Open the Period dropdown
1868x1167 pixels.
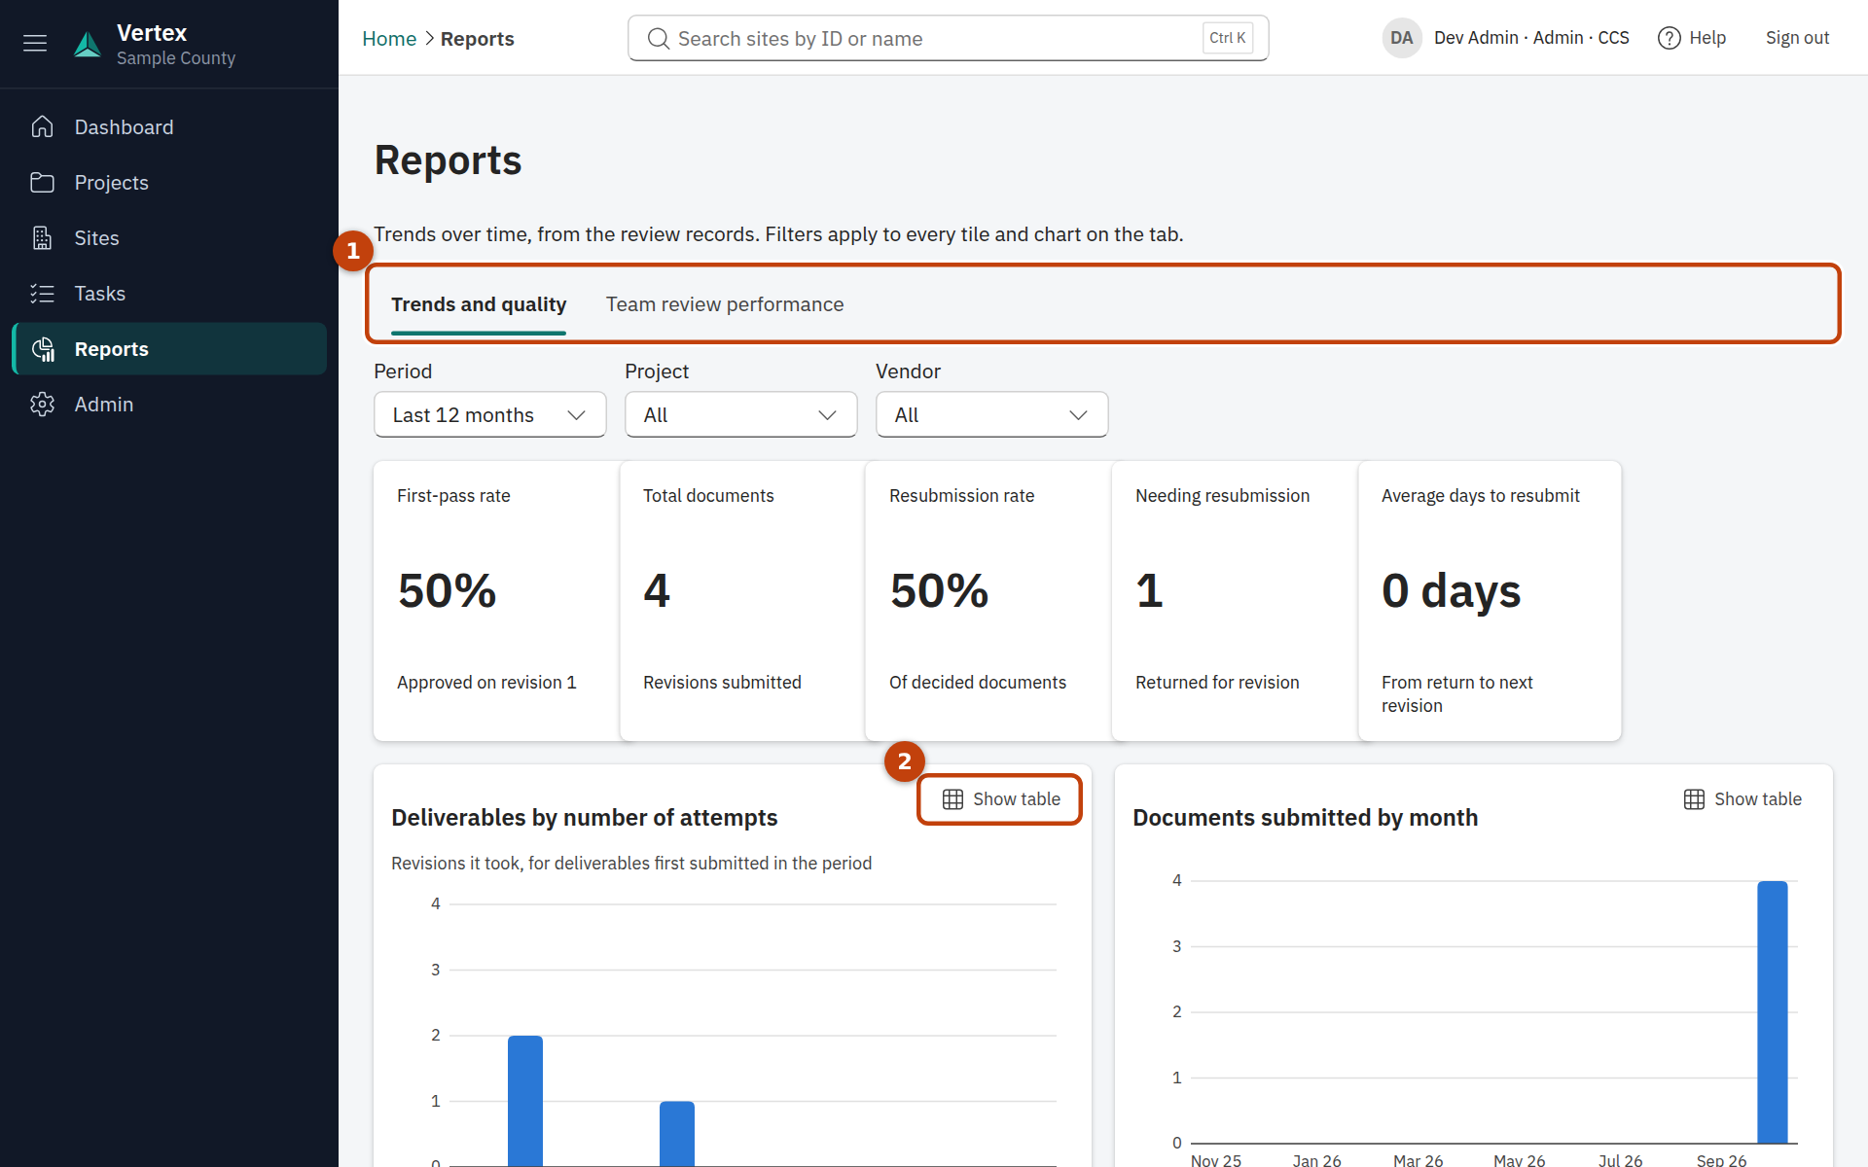[490, 415]
